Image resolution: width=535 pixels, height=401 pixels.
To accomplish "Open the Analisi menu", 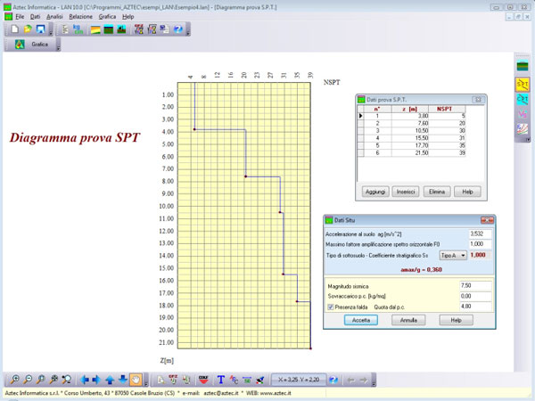I will coord(54,16).
